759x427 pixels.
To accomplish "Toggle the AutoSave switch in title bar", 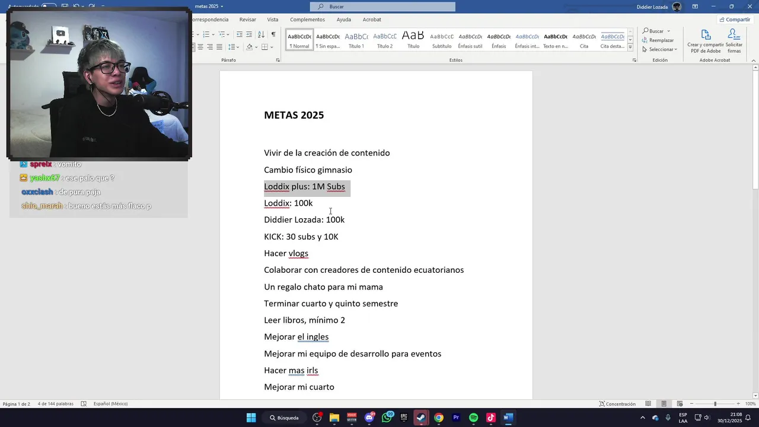I will coord(49,7).
